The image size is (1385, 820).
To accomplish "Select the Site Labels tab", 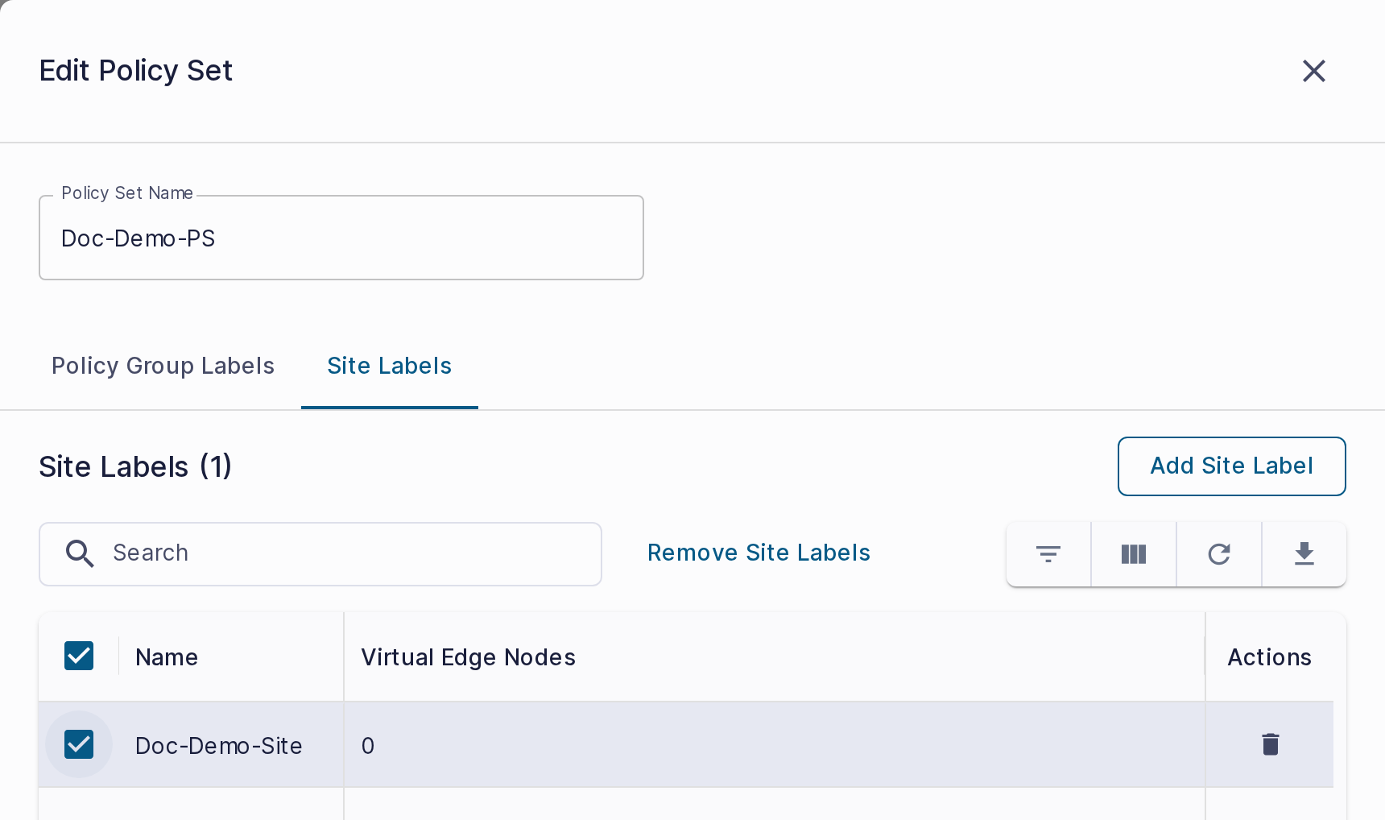I will [x=390, y=366].
